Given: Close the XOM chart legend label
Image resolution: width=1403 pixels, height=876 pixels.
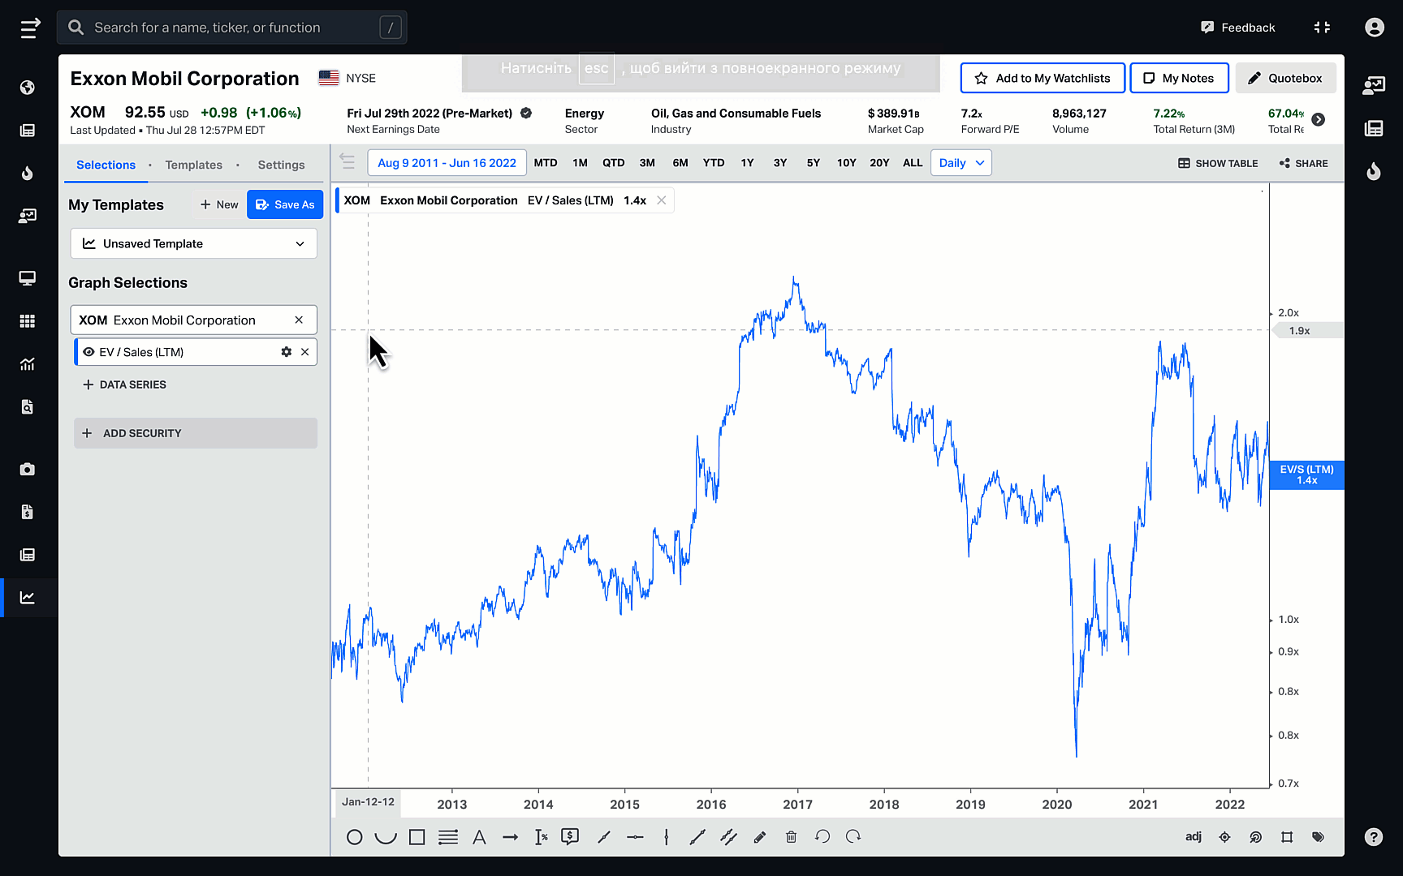Looking at the screenshot, I should (x=662, y=200).
